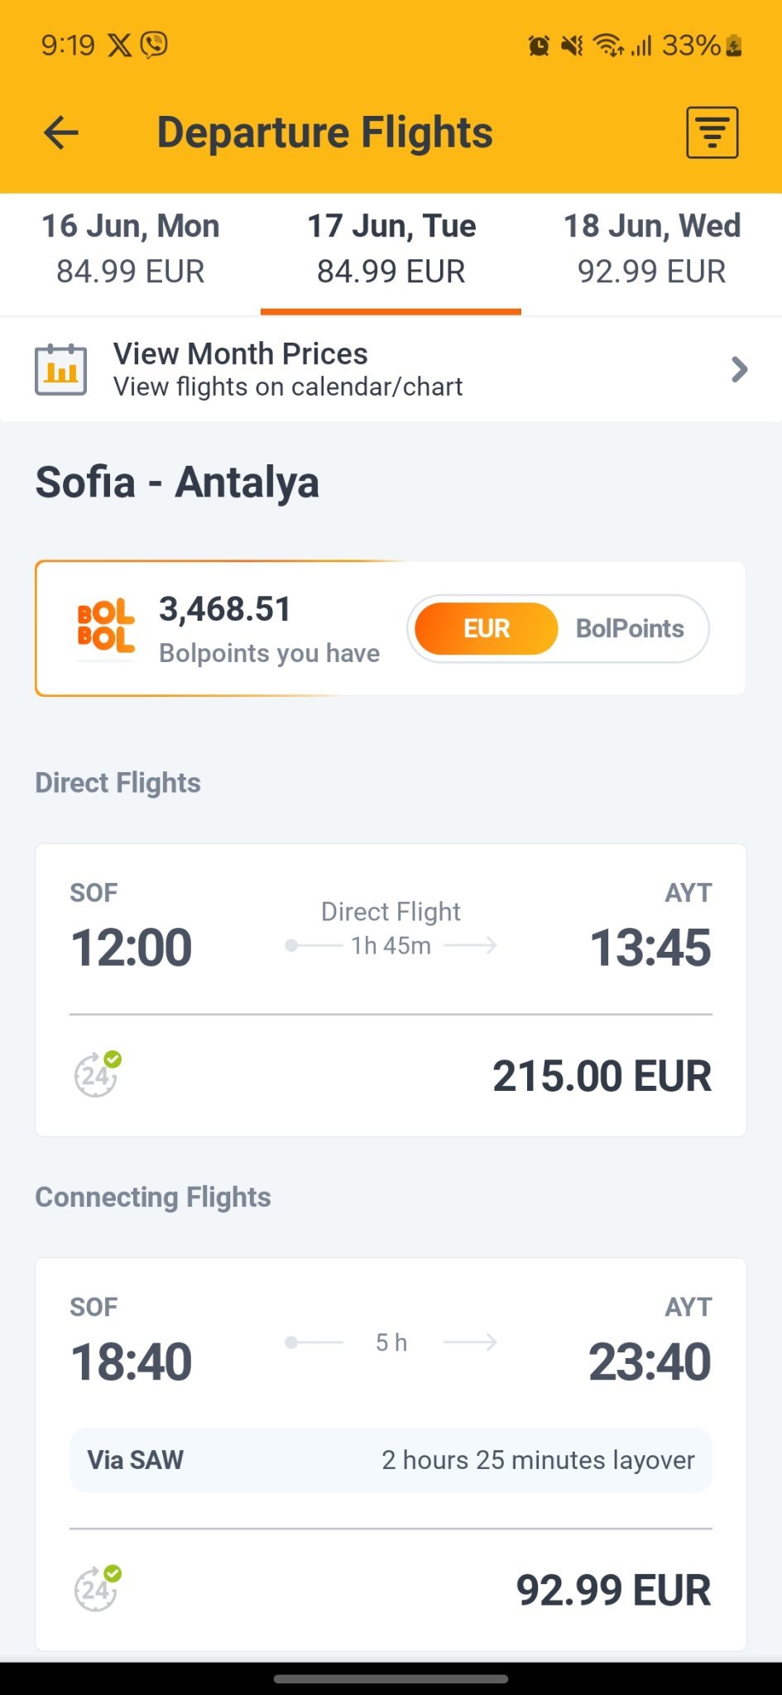Tap the Via SAW layover details

pos(391,1460)
